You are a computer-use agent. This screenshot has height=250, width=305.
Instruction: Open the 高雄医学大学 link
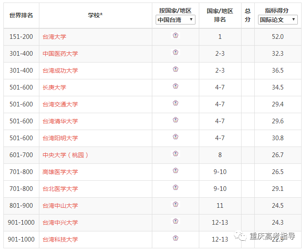[60, 172]
